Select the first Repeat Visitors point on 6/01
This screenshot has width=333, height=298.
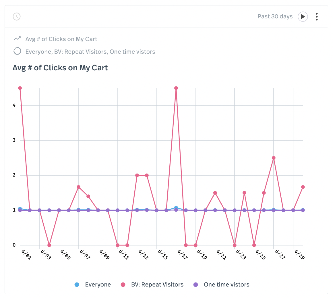click(20, 88)
